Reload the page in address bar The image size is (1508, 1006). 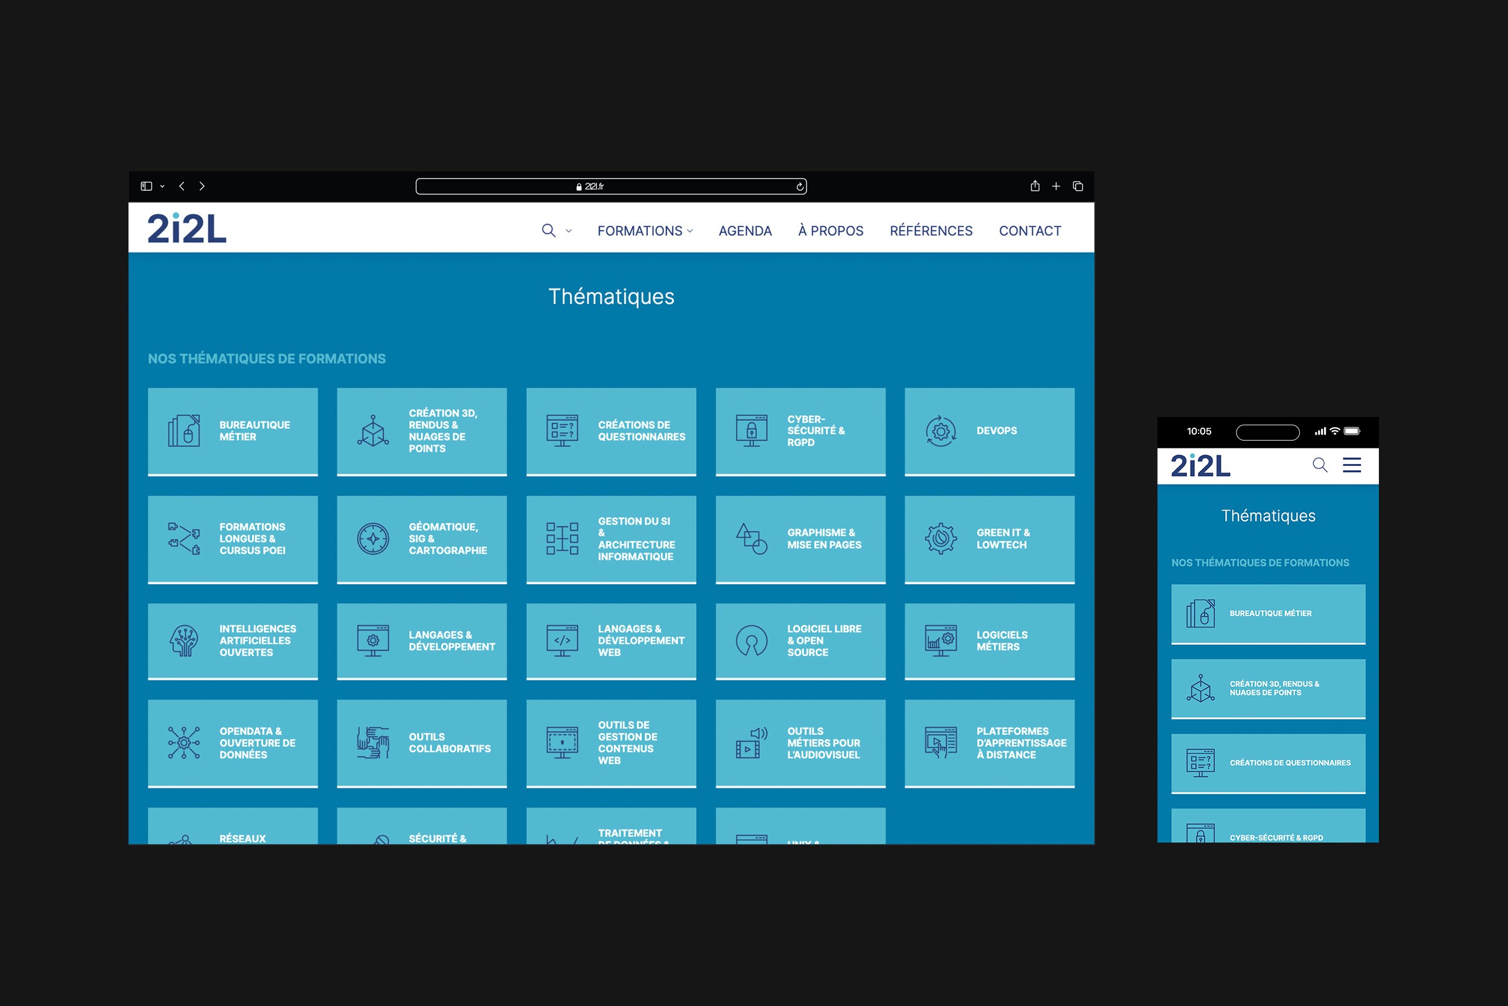(799, 186)
